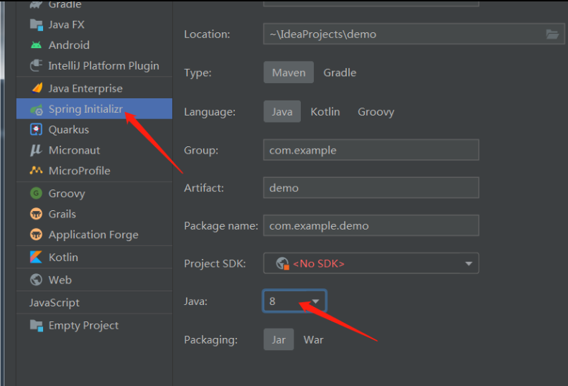Select the MicroProfile generator text
This screenshot has height=386, width=568.
click(79, 171)
